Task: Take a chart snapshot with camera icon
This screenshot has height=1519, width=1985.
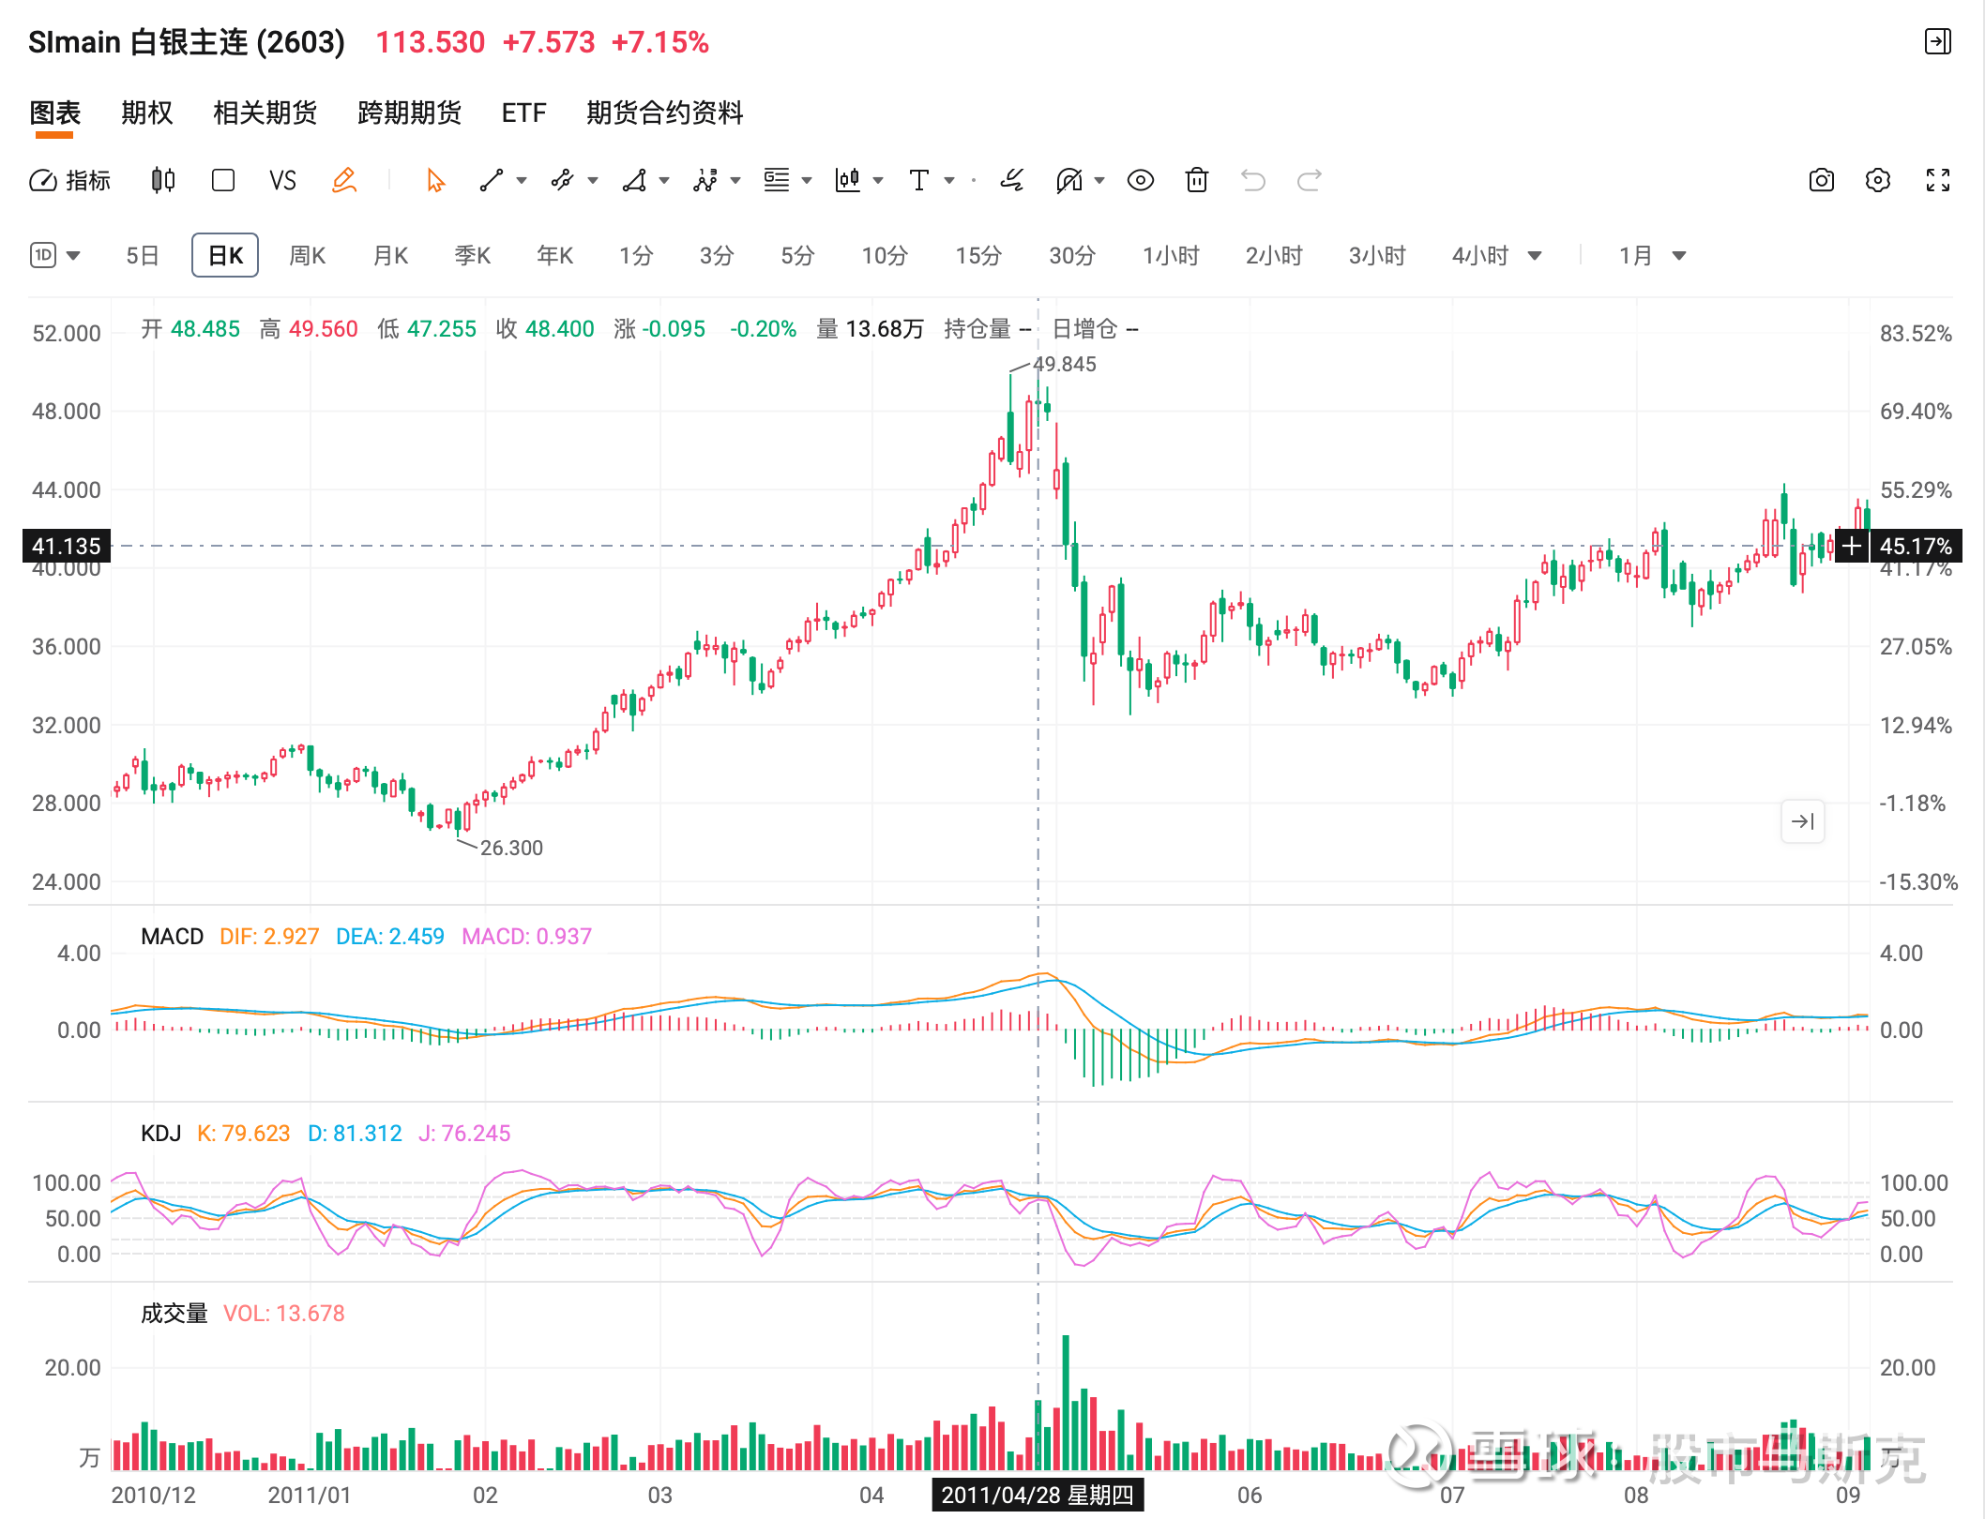Action: click(1821, 180)
